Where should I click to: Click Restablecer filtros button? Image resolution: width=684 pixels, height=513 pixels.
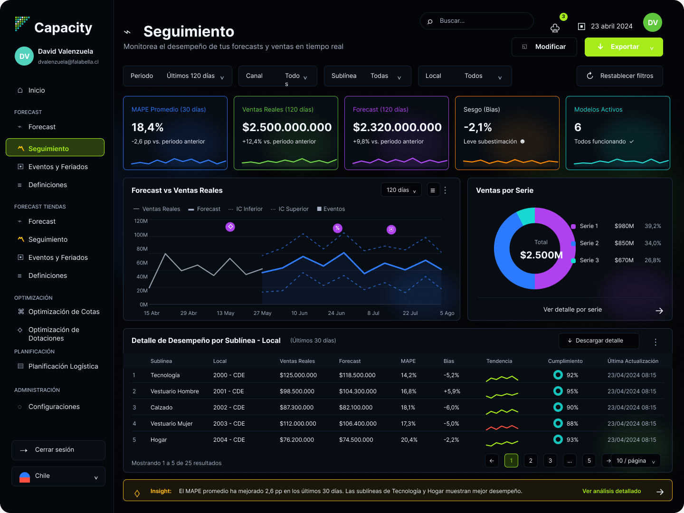[x=620, y=76]
